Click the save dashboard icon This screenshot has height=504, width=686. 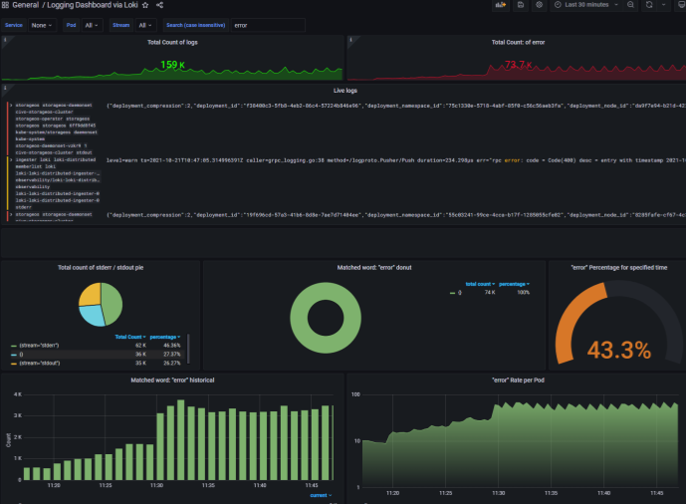(x=521, y=5)
